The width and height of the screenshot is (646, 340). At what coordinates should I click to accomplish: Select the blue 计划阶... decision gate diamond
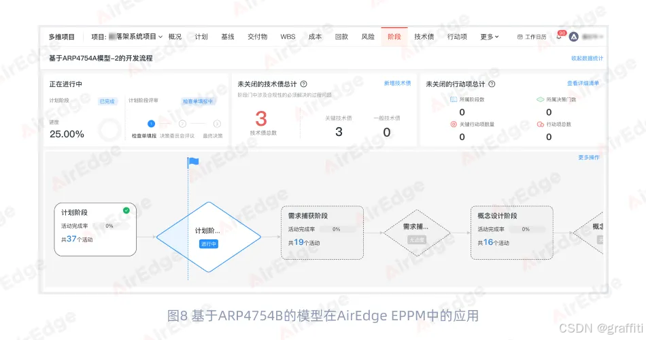(209, 237)
